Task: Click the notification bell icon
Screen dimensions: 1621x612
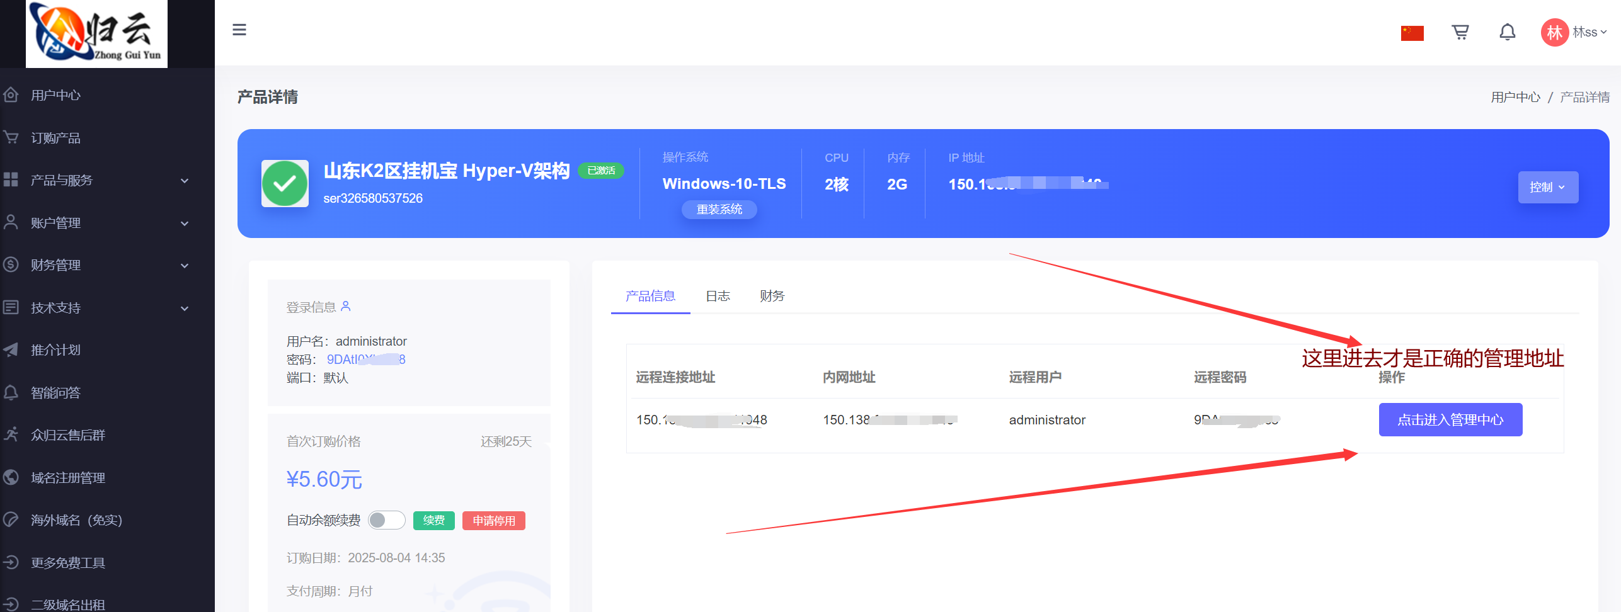Action: click(x=1507, y=32)
